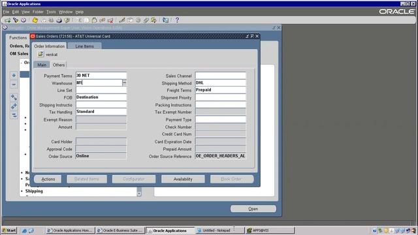Click the FOB field showing Destination
418x235 pixels.
[x=101, y=97]
